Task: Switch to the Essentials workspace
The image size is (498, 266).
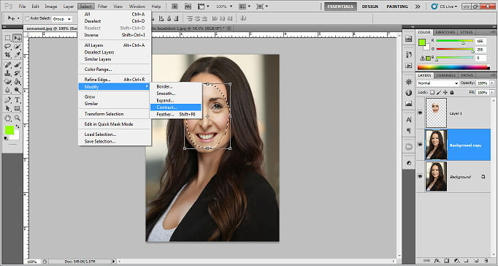Action: (340, 7)
